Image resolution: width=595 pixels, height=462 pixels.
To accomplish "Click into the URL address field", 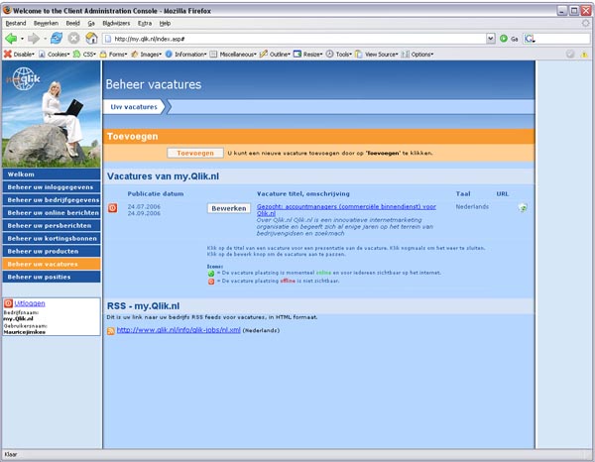I will tap(297, 38).
